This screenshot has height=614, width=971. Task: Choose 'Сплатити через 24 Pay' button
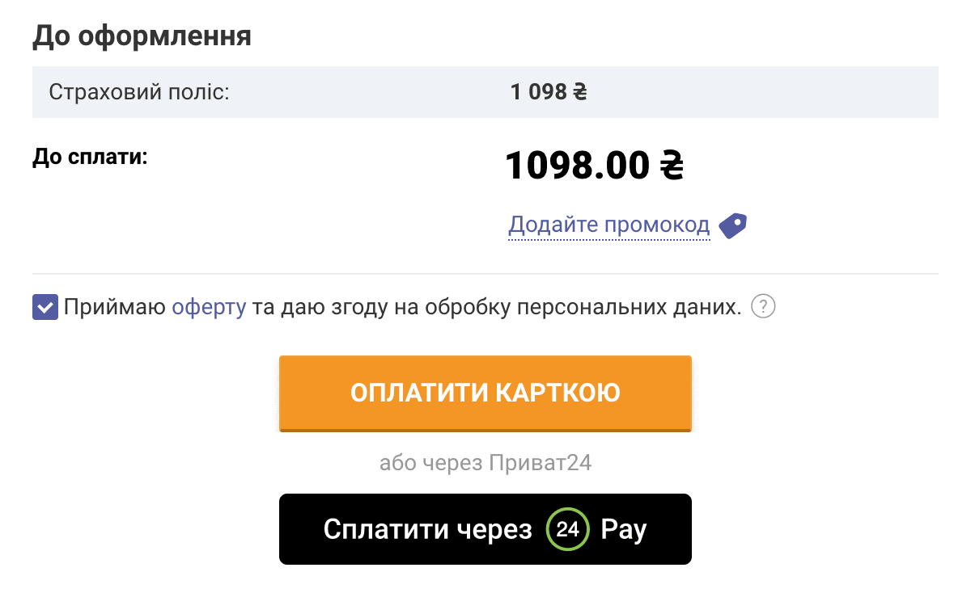[x=485, y=529]
